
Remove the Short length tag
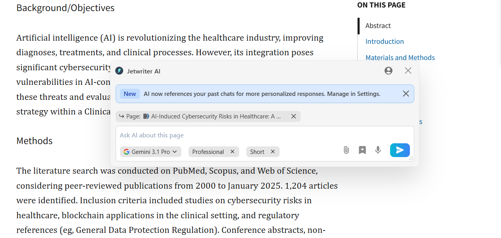coord(272,152)
